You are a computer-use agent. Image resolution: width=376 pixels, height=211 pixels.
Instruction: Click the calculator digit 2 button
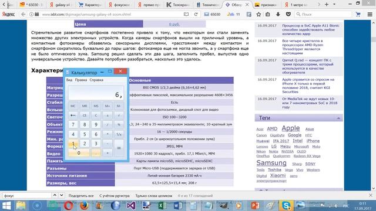click(85, 144)
